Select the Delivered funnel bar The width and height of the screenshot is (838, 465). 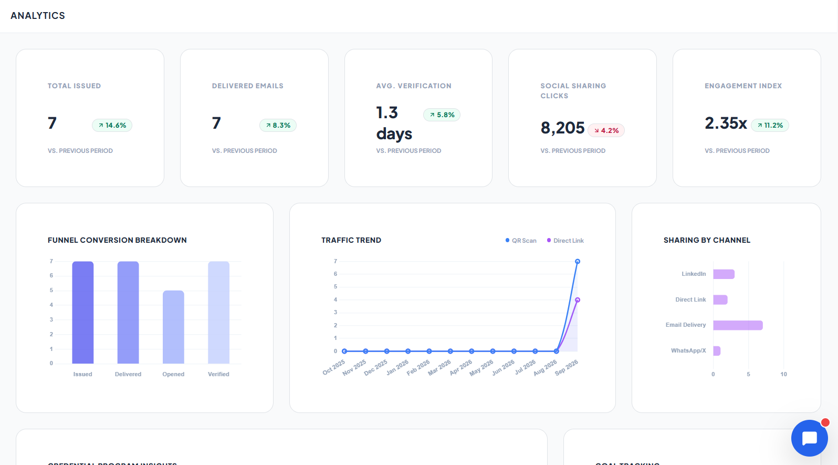tap(128, 312)
